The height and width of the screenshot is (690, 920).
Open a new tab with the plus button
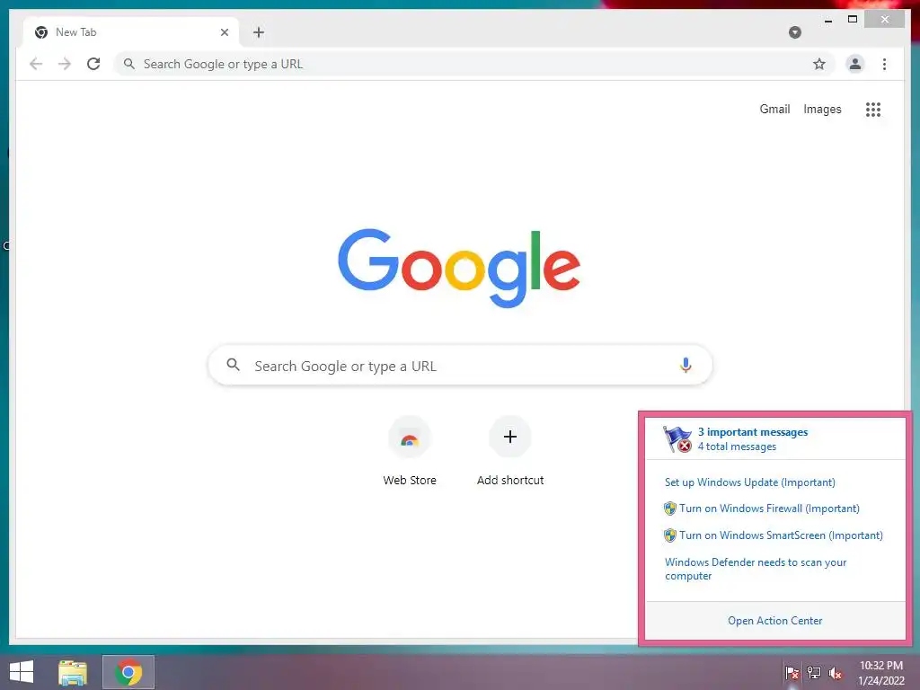(x=259, y=32)
